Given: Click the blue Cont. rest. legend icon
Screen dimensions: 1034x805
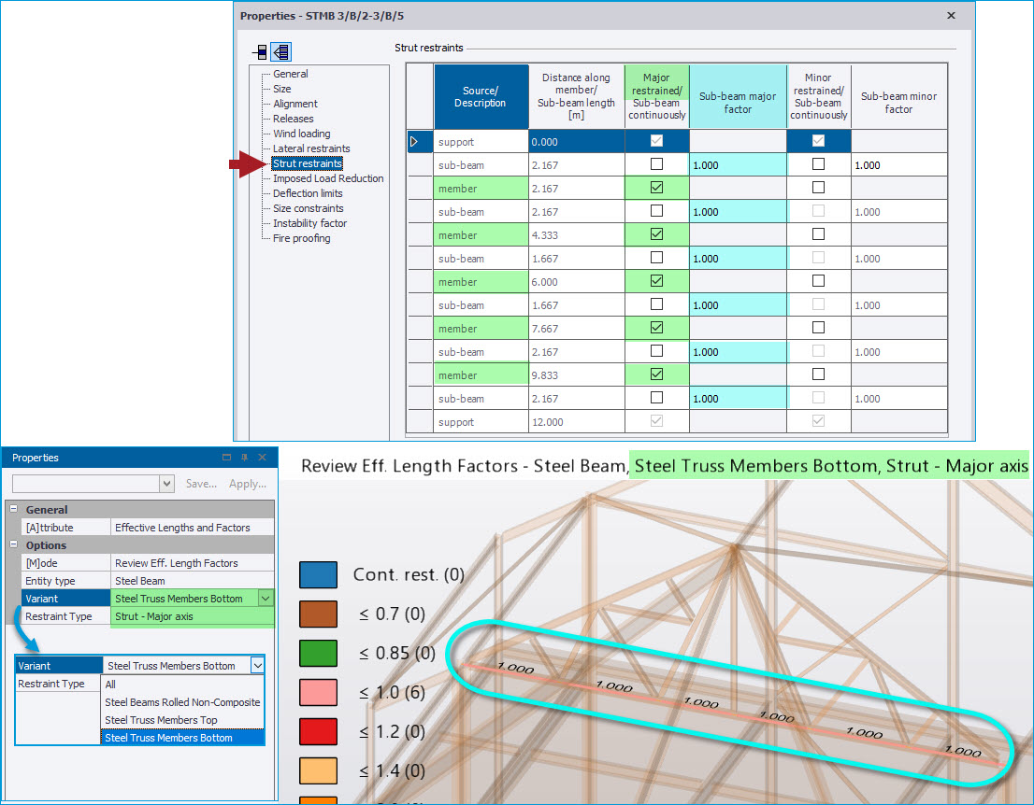Looking at the screenshot, I should [x=318, y=574].
